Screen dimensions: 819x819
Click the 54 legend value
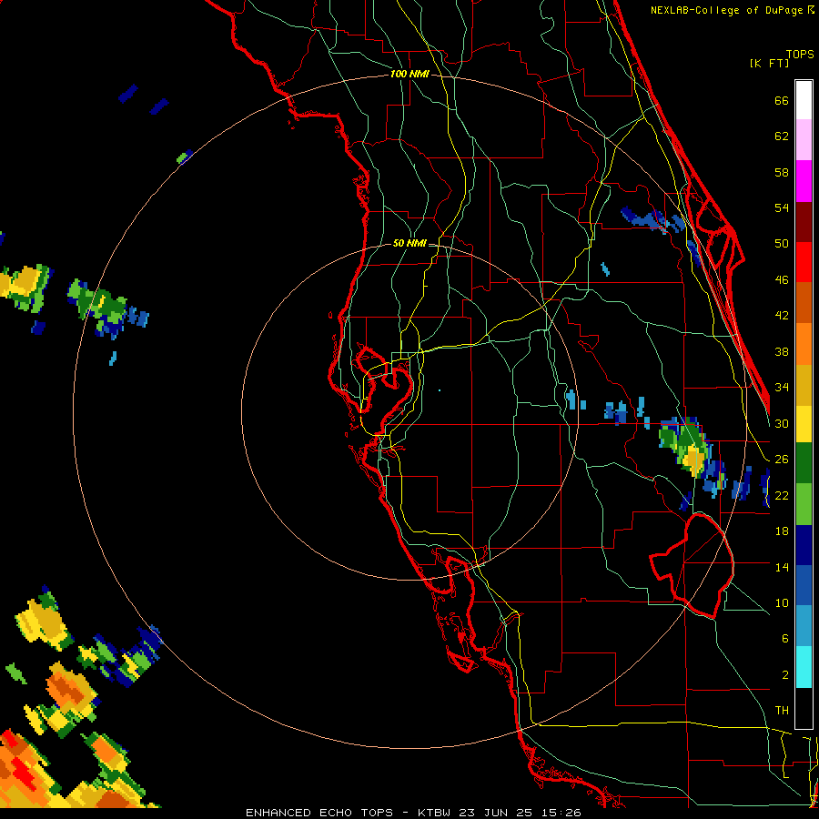(x=782, y=207)
